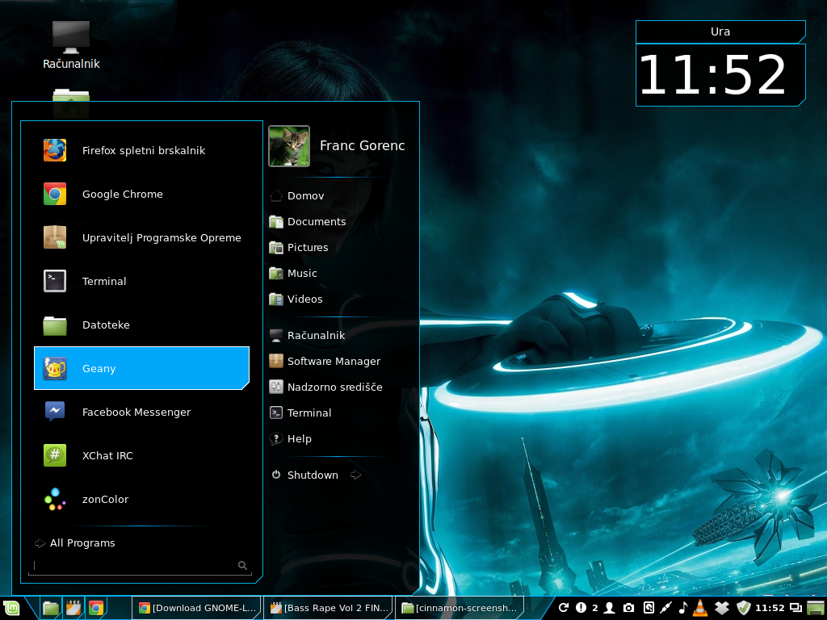
Task: Open the Linux Mint menu button
Action: pyautogui.click(x=11, y=608)
